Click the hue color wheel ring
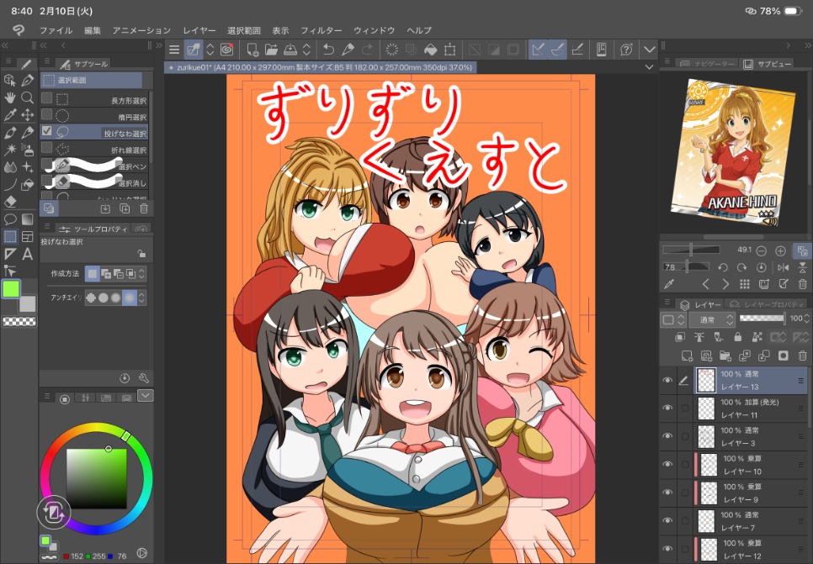The image size is (813, 564). click(x=97, y=428)
